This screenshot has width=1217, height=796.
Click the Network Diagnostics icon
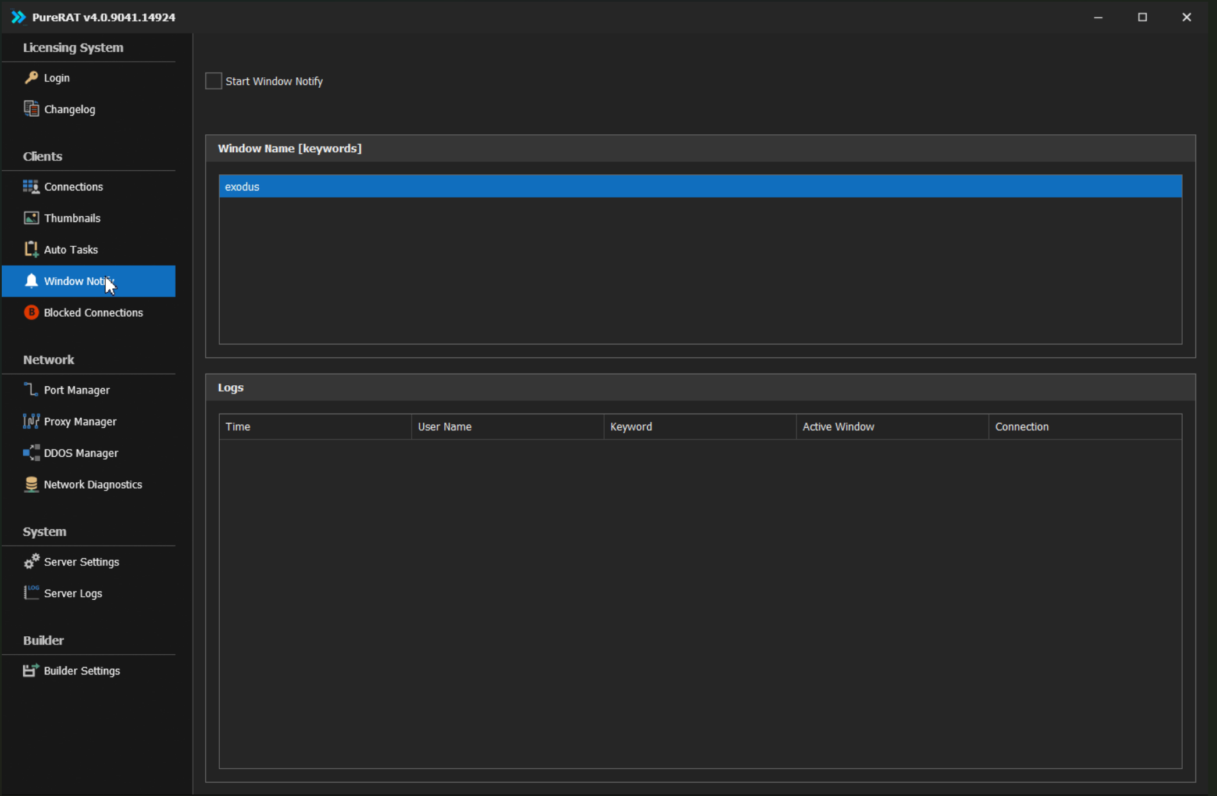click(x=31, y=484)
